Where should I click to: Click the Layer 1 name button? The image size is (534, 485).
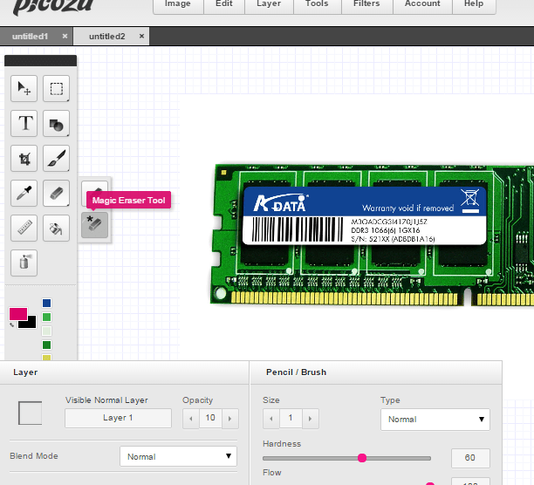118,418
